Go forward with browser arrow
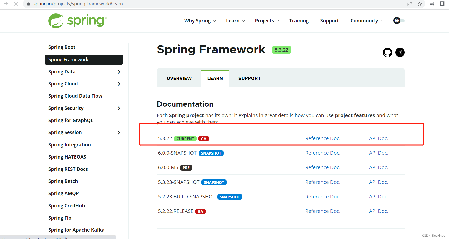Screen dimensions: 449x239 6,4
